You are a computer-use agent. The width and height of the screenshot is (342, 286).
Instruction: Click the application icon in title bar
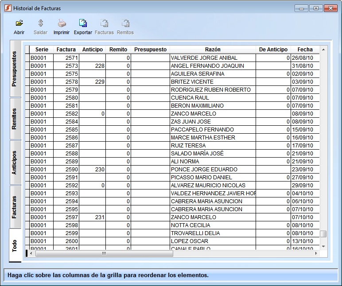(8, 8)
